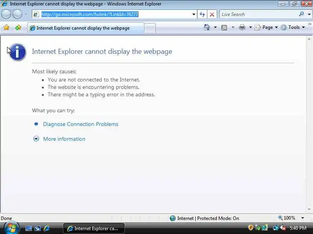Screen dimensions: 313x234
Task: Expand the zoom level dropdown arrow
Action: (302, 218)
